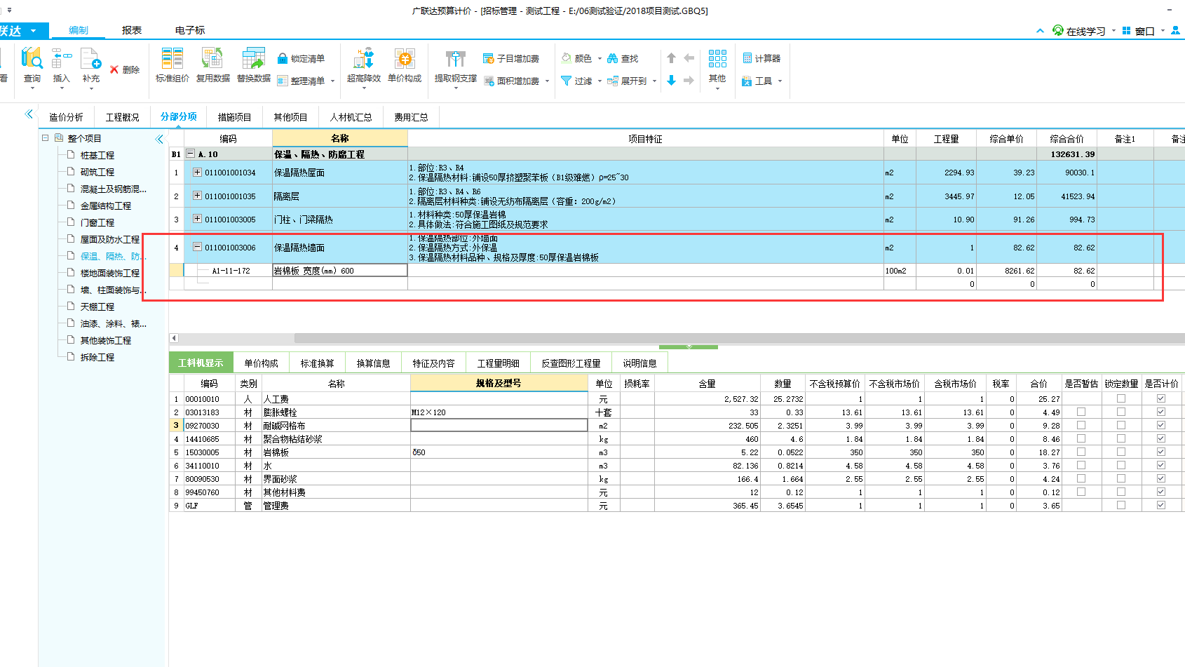Uncheck 是否计价 for 人工费 row
This screenshot has height=667, width=1185.
click(x=1161, y=399)
